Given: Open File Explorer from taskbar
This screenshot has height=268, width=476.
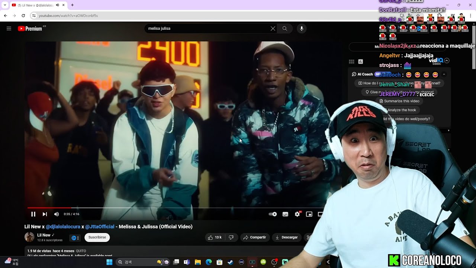Looking at the screenshot, I should pos(198,262).
